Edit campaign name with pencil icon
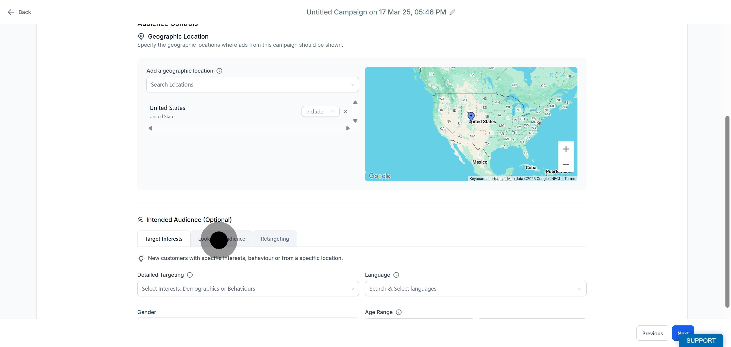Image resolution: width=731 pixels, height=347 pixels. pyautogui.click(x=452, y=12)
